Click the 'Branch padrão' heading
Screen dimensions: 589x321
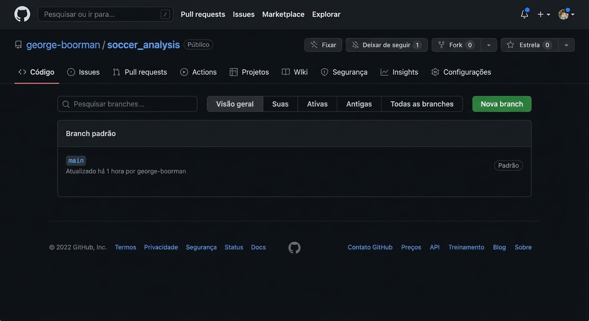(x=91, y=134)
